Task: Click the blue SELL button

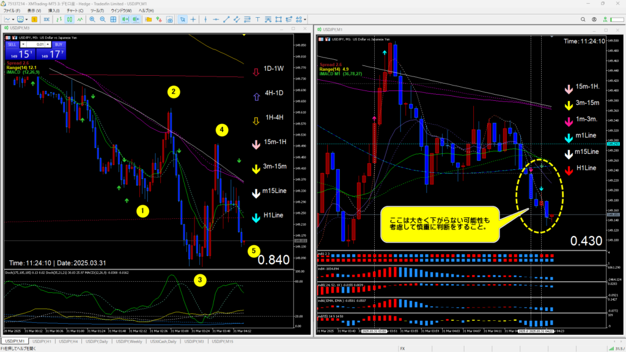Action: (12, 45)
